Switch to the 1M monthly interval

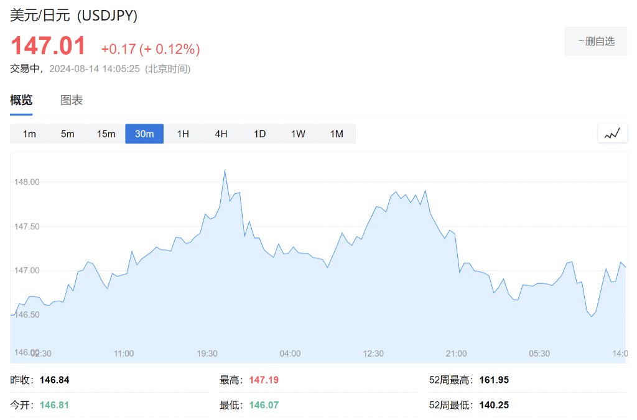[x=337, y=134]
